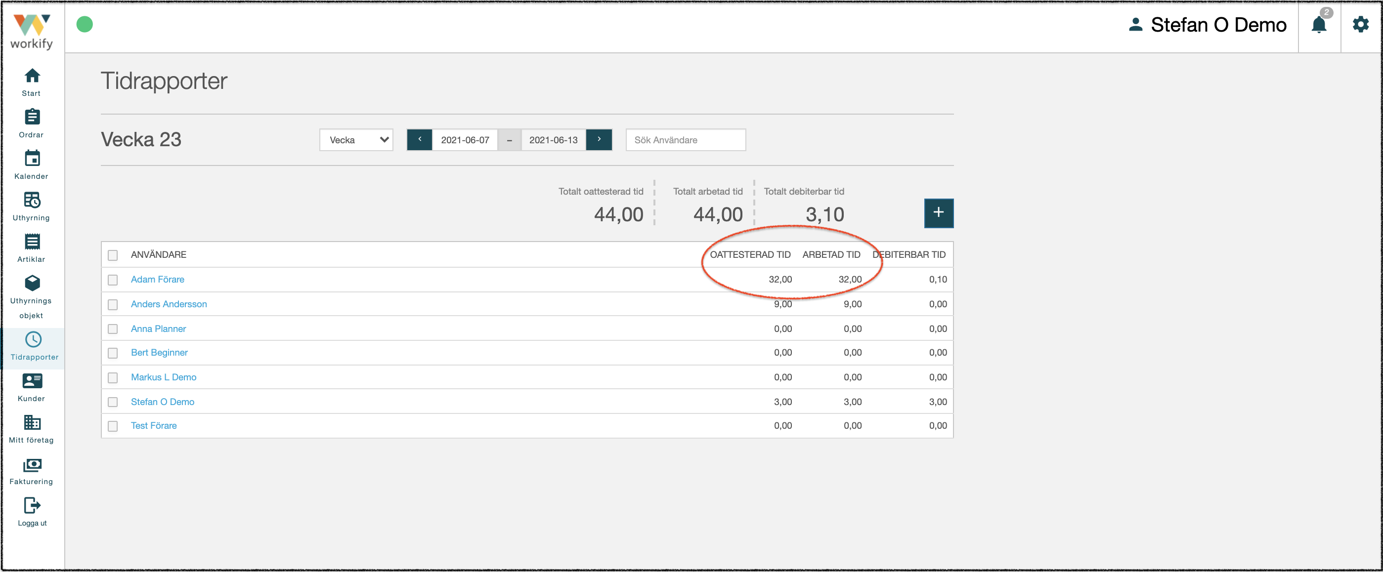The width and height of the screenshot is (1383, 572).
Task: Expand the Vecka period dropdown
Action: pyautogui.click(x=356, y=140)
